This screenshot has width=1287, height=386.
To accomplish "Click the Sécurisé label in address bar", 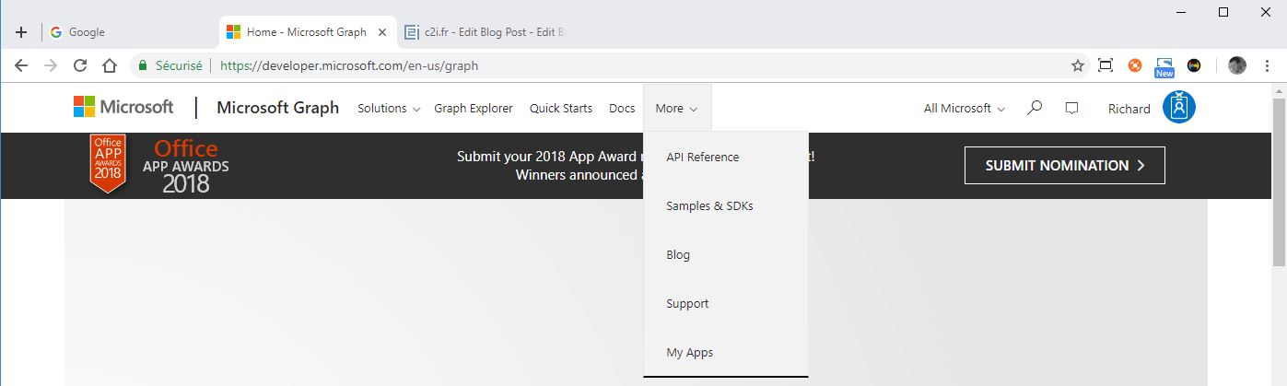I will (x=178, y=65).
